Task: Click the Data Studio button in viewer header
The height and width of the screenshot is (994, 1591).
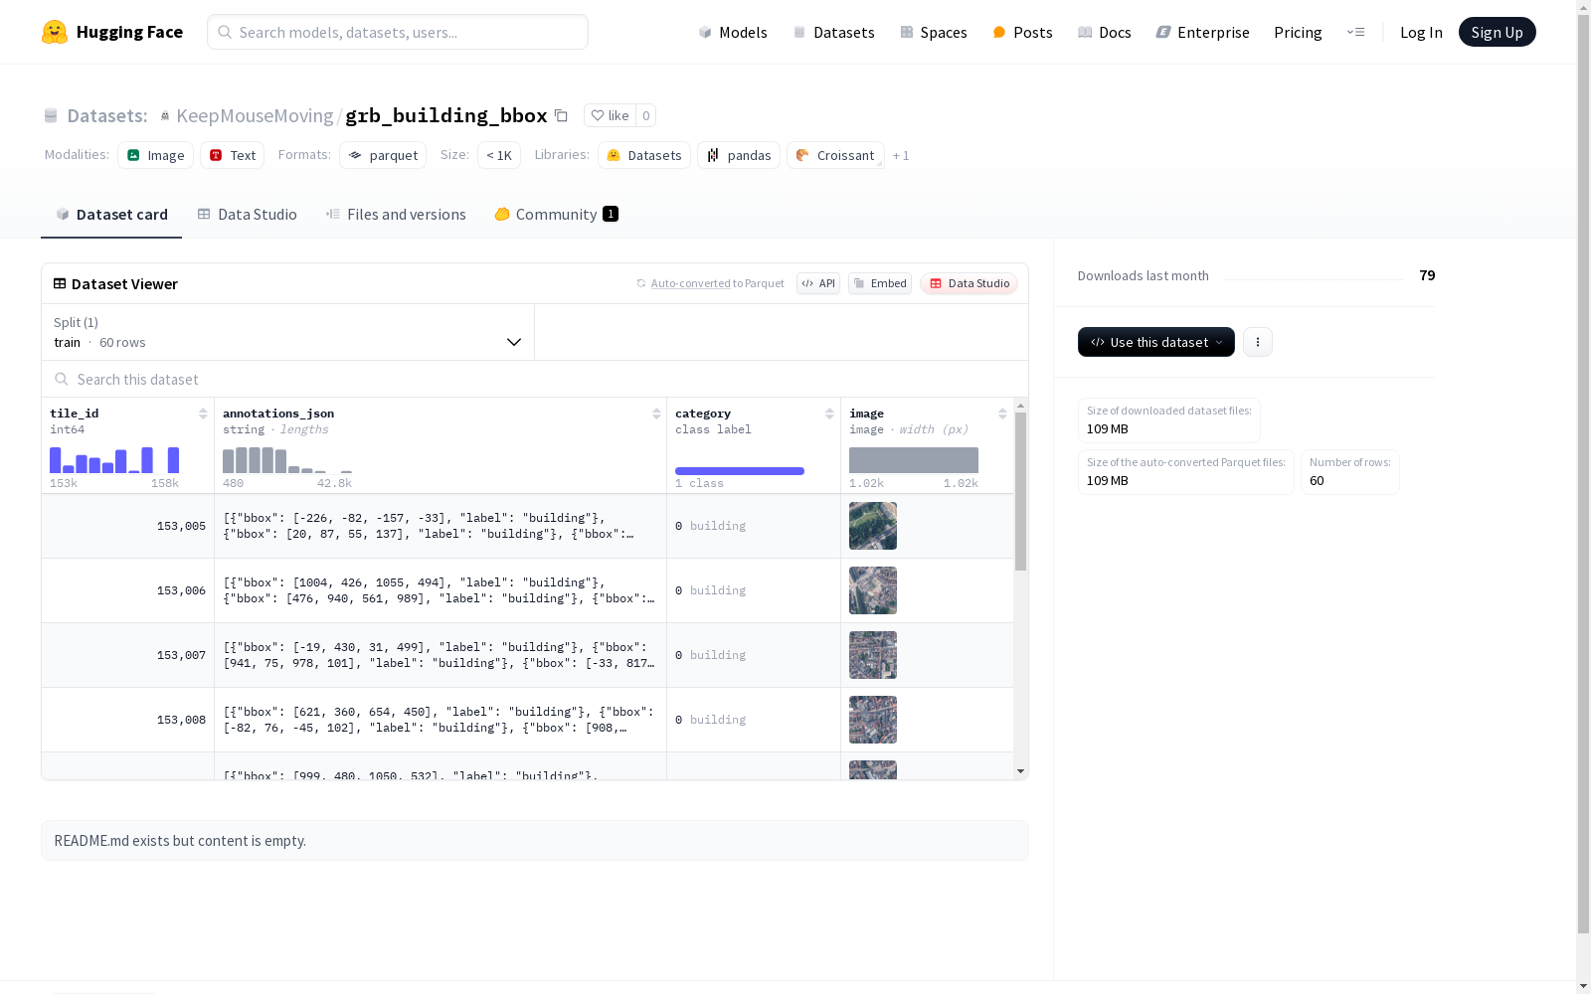Action: click(x=969, y=283)
